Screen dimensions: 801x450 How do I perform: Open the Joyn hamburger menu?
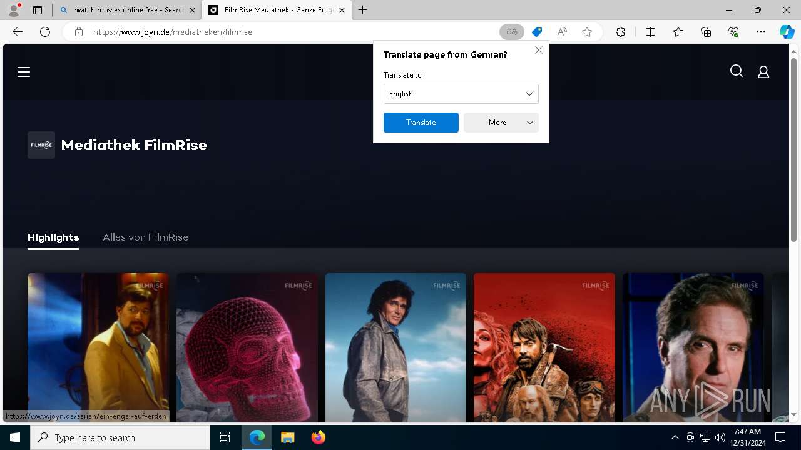24,72
